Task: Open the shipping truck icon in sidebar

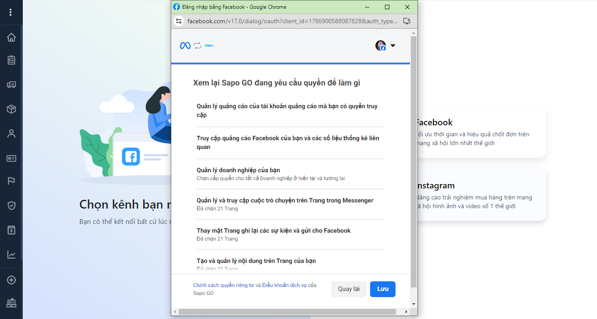Action: [11, 85]
